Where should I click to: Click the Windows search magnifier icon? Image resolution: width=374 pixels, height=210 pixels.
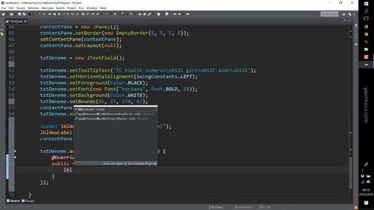pyautogui.click(x=366, y=11)
